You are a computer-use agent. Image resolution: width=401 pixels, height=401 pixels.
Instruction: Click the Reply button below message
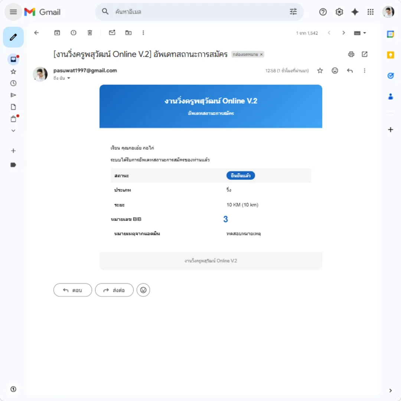73,290
